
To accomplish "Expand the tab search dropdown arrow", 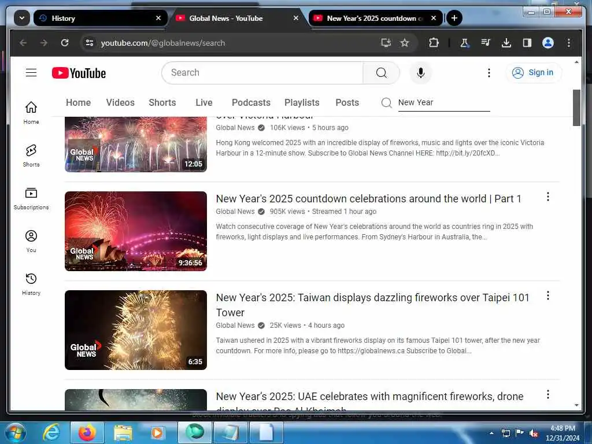I will click(22, 18).
